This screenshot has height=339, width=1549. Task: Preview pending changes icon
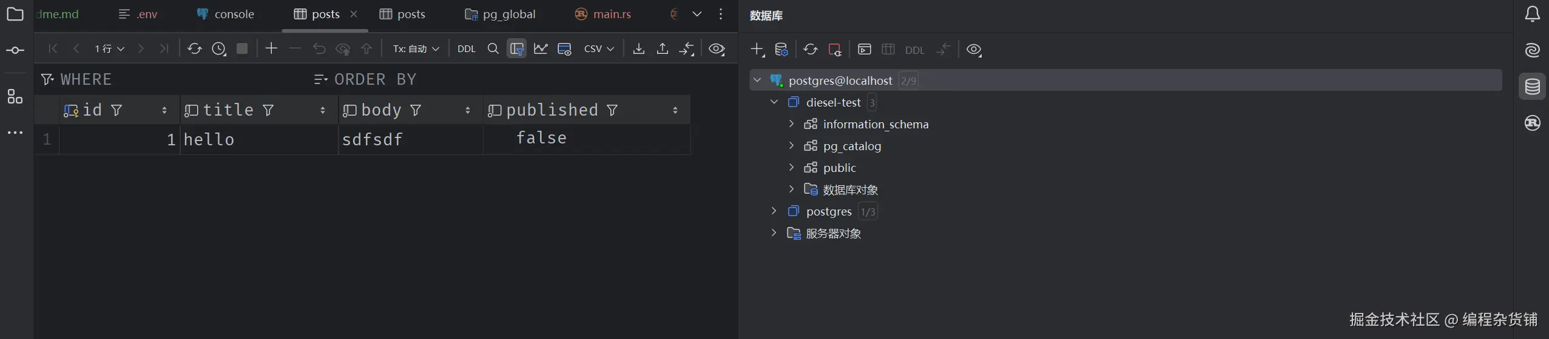(343, 49)
